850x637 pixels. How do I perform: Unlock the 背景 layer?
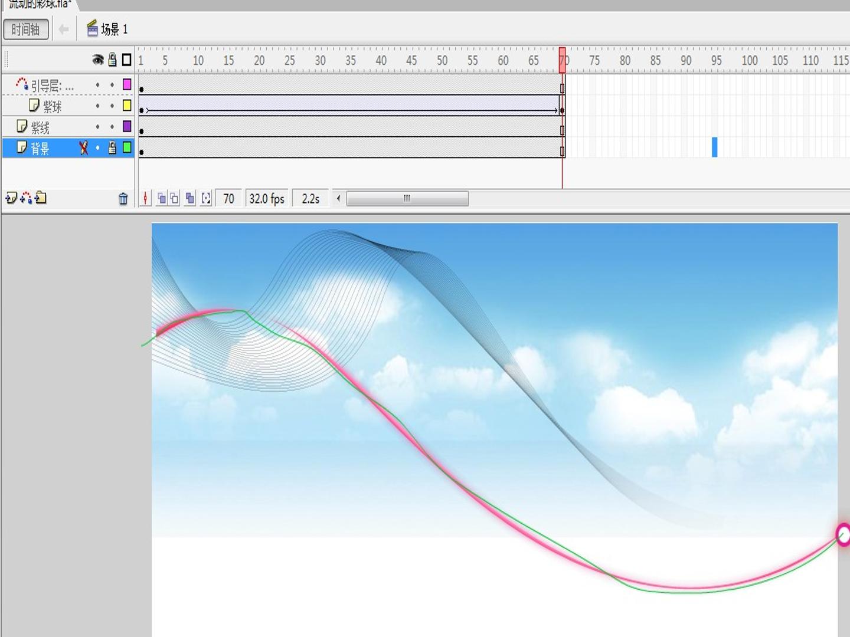[x=112, y=148]
